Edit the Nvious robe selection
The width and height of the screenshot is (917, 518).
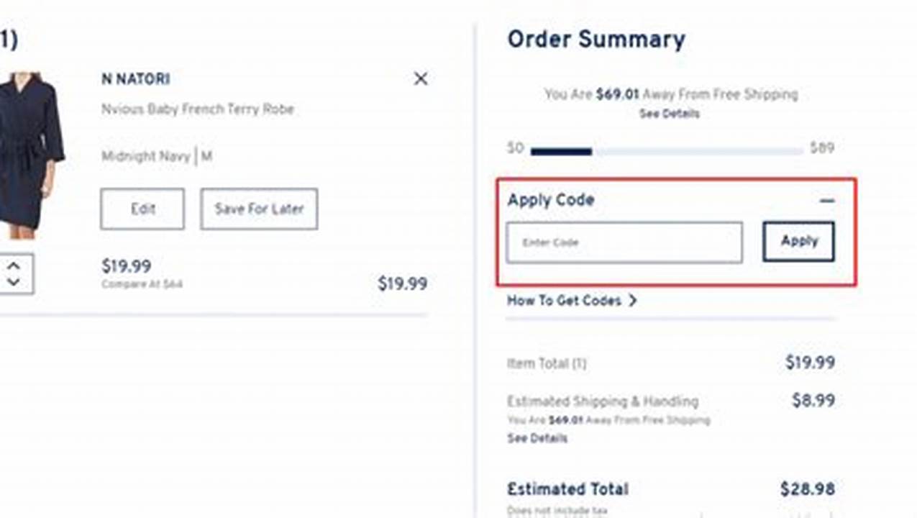[142, 209]
